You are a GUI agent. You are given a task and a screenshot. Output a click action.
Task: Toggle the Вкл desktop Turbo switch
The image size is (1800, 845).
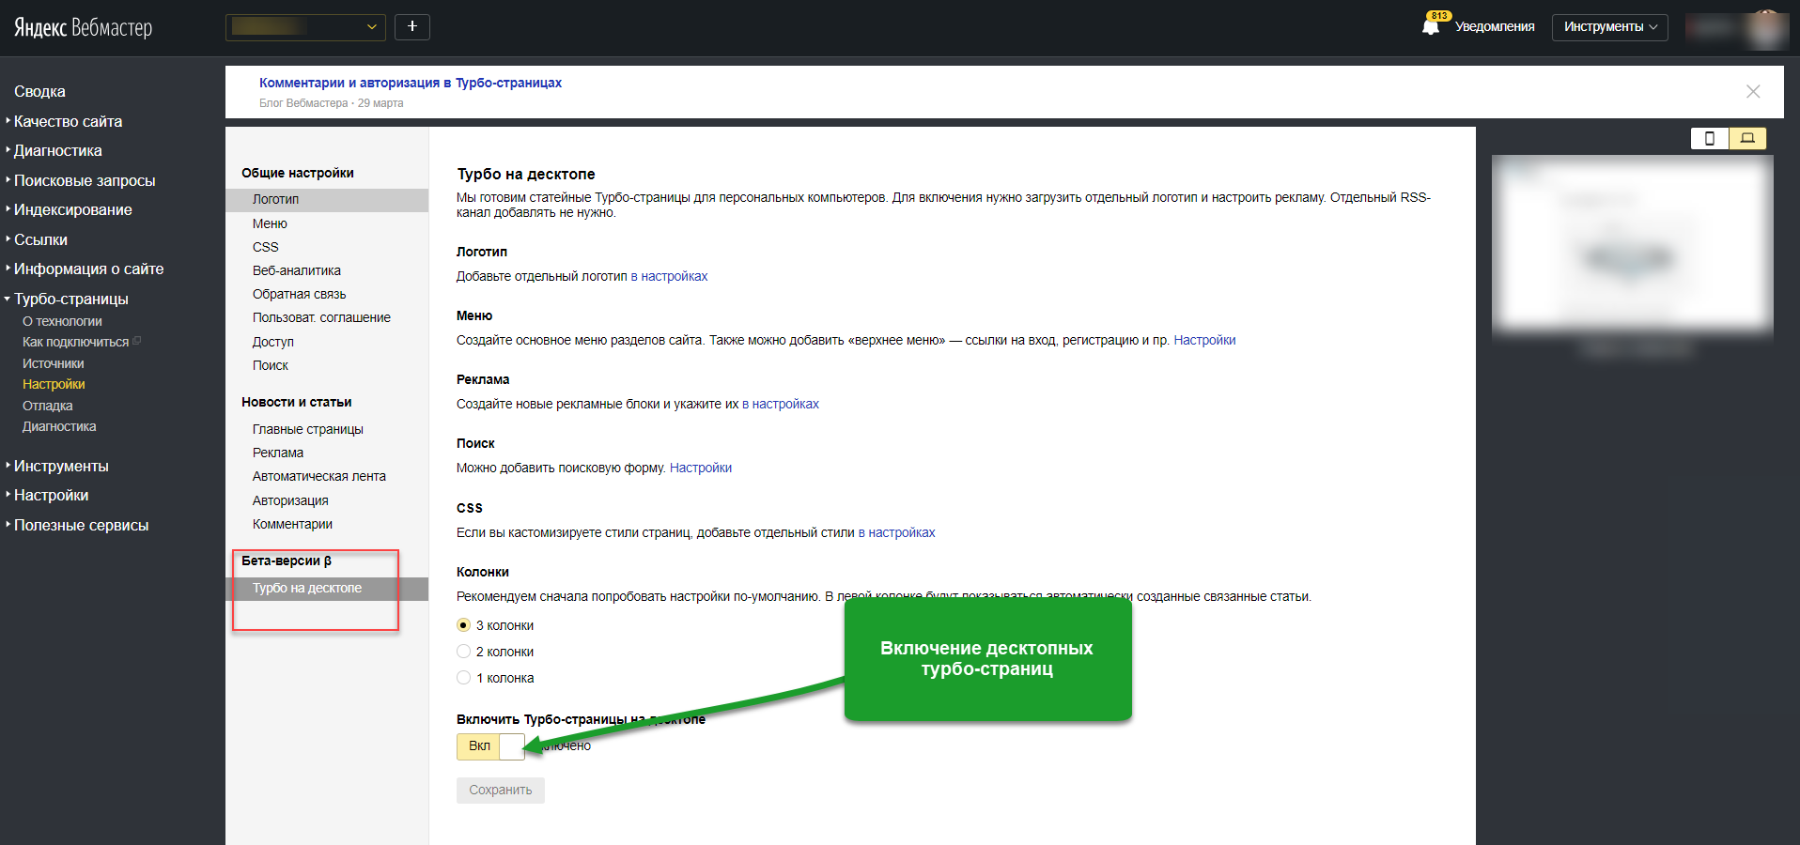tap(490, 746)
